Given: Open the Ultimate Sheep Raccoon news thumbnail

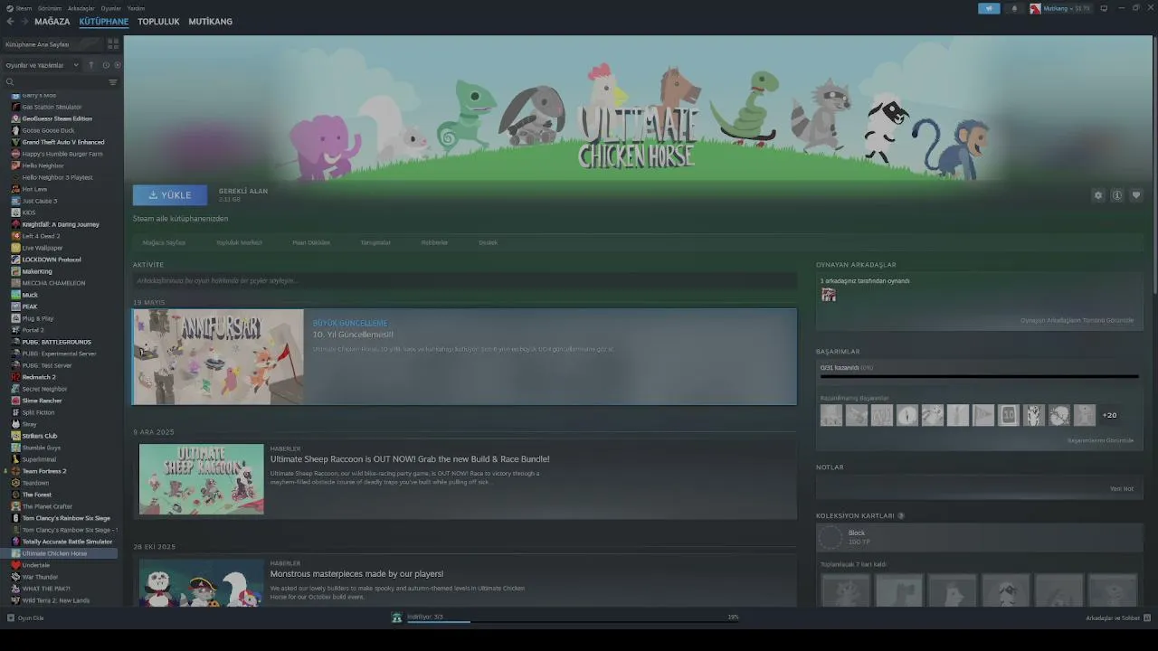Looking at the screenshot, I should click(x=202, y=479).
